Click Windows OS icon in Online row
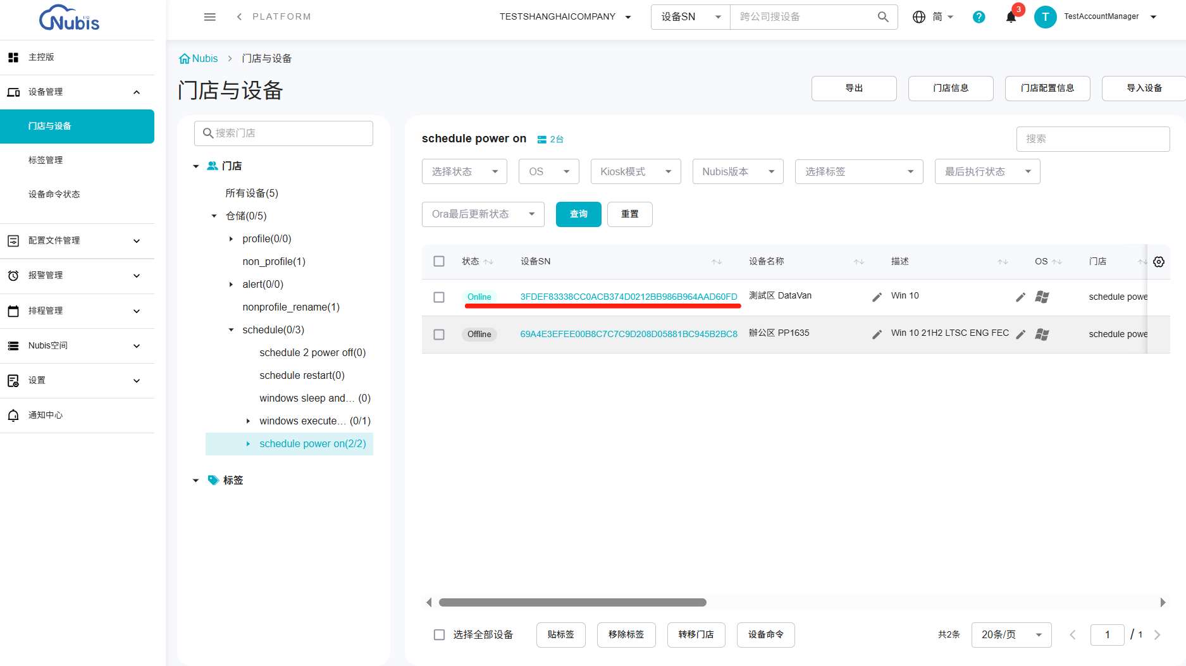This screenshot has width=1186, height=666. click(1042, 297)
